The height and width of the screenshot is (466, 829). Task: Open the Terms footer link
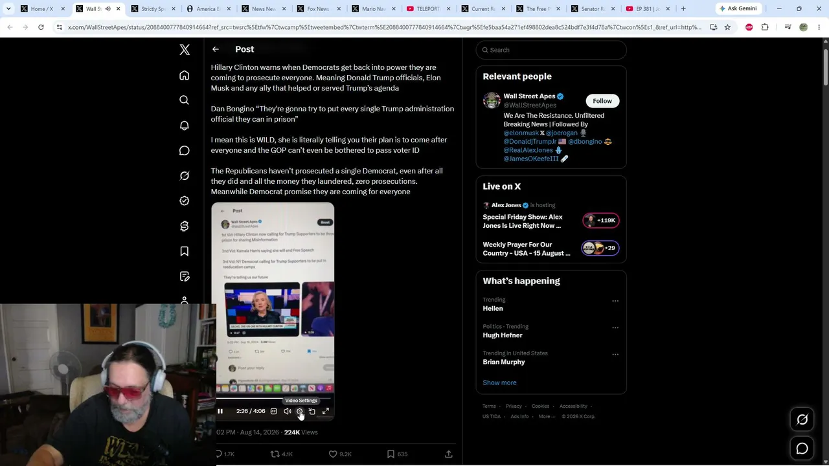(x=489, y=406)
